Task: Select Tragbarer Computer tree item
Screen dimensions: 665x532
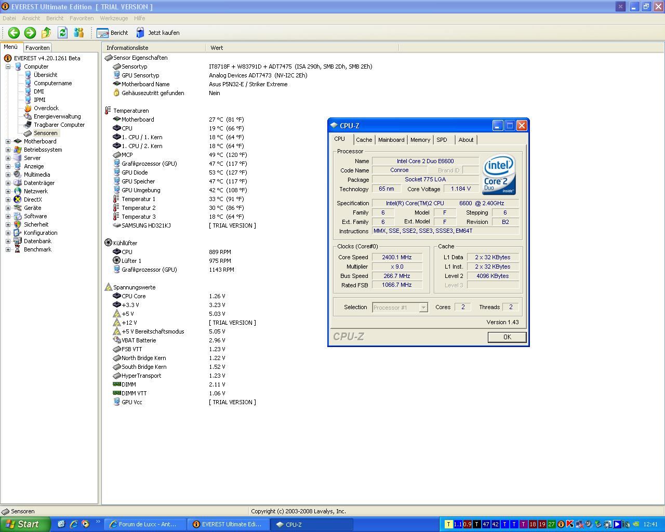Action: click(x=59, y=125)
